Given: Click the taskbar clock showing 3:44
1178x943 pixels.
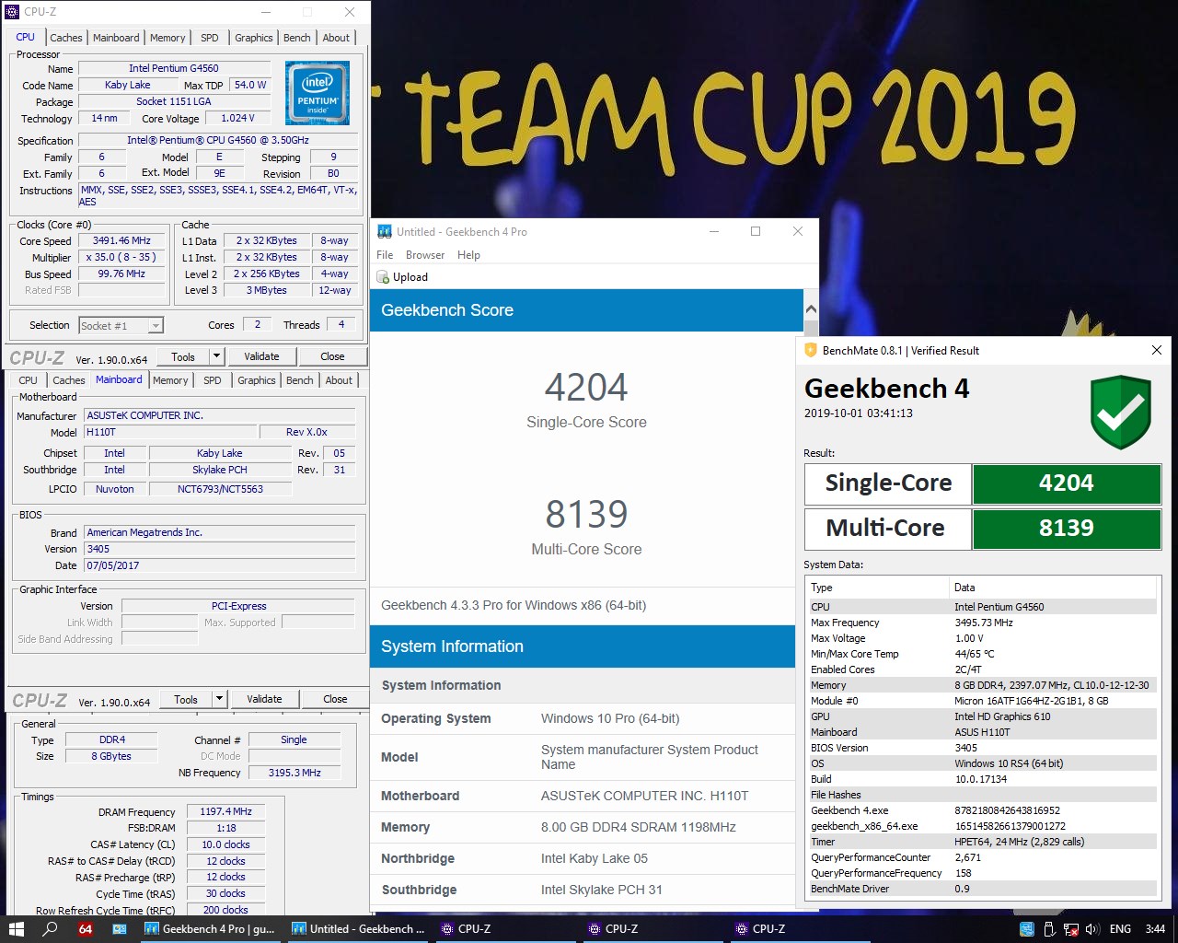Looking at the screenshot, I should tap(1155, 929).
